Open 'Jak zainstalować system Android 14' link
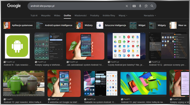 tap(85, 65)
